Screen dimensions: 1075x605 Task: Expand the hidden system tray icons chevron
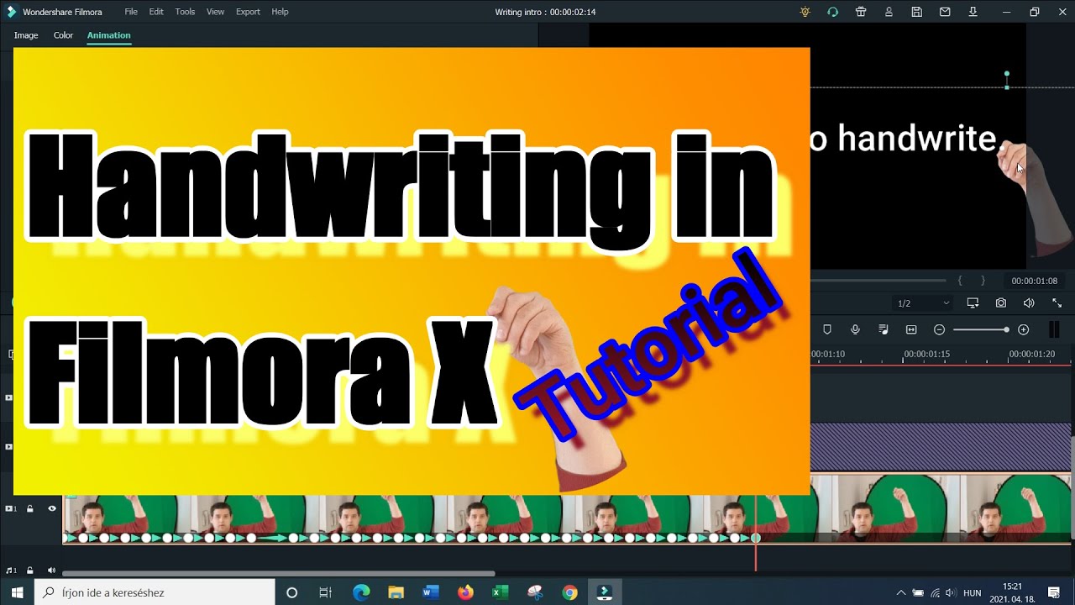[x=901, y=592]
